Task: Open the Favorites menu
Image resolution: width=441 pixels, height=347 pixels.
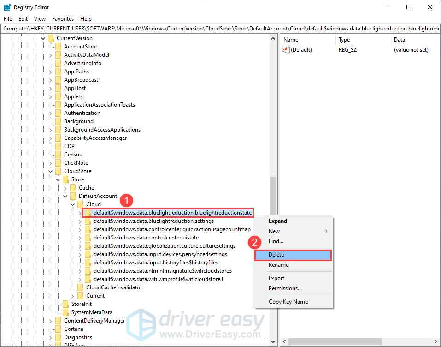Action: pos(63,19)
